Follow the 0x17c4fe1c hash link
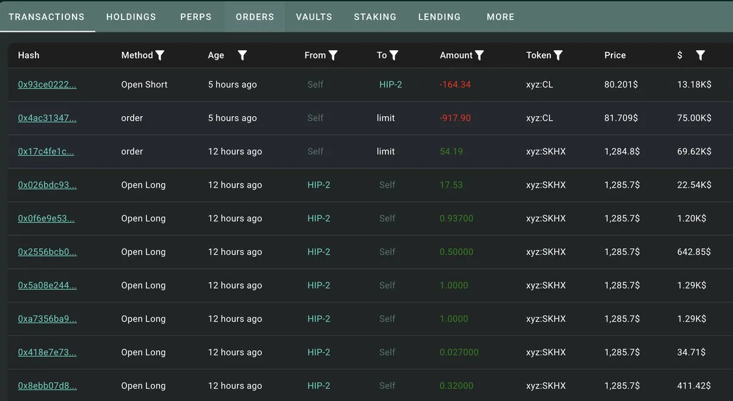The height and width of the screenshot is (401, 733). (46, 152)
